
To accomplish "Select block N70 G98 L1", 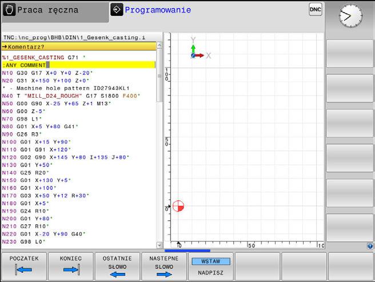I will pyautogui.click(x=22, y=119).
